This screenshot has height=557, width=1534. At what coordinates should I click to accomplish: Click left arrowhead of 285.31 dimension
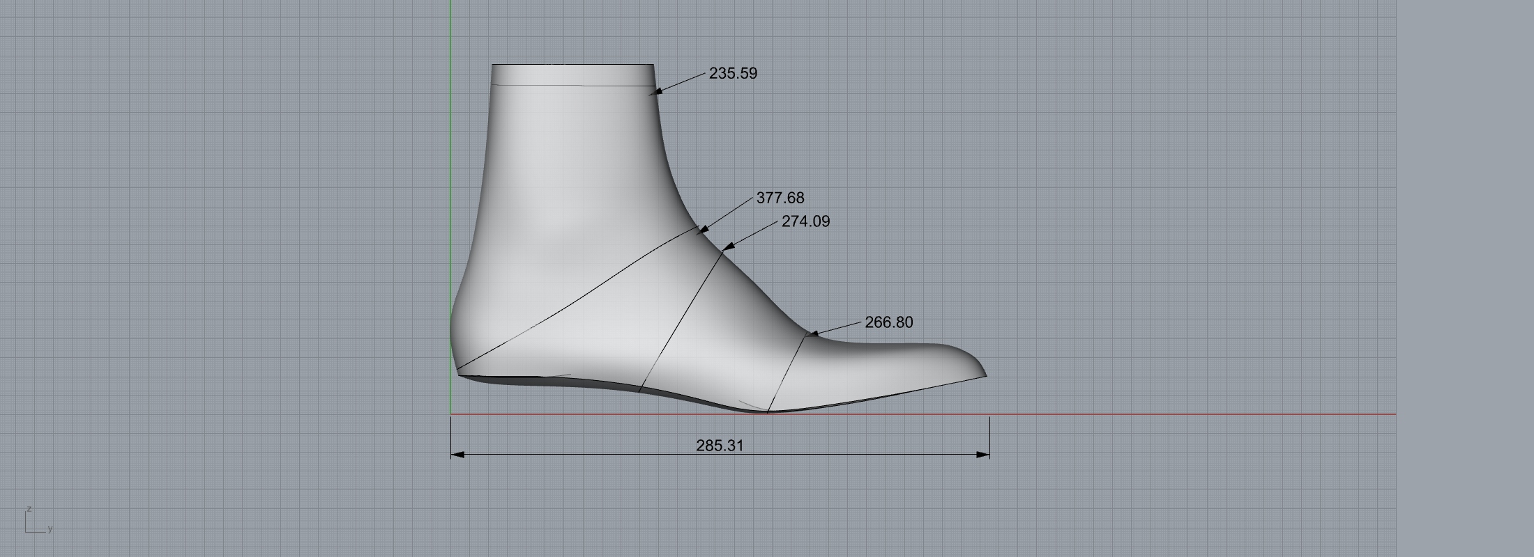pyautogui.click(x=457, y=455)
